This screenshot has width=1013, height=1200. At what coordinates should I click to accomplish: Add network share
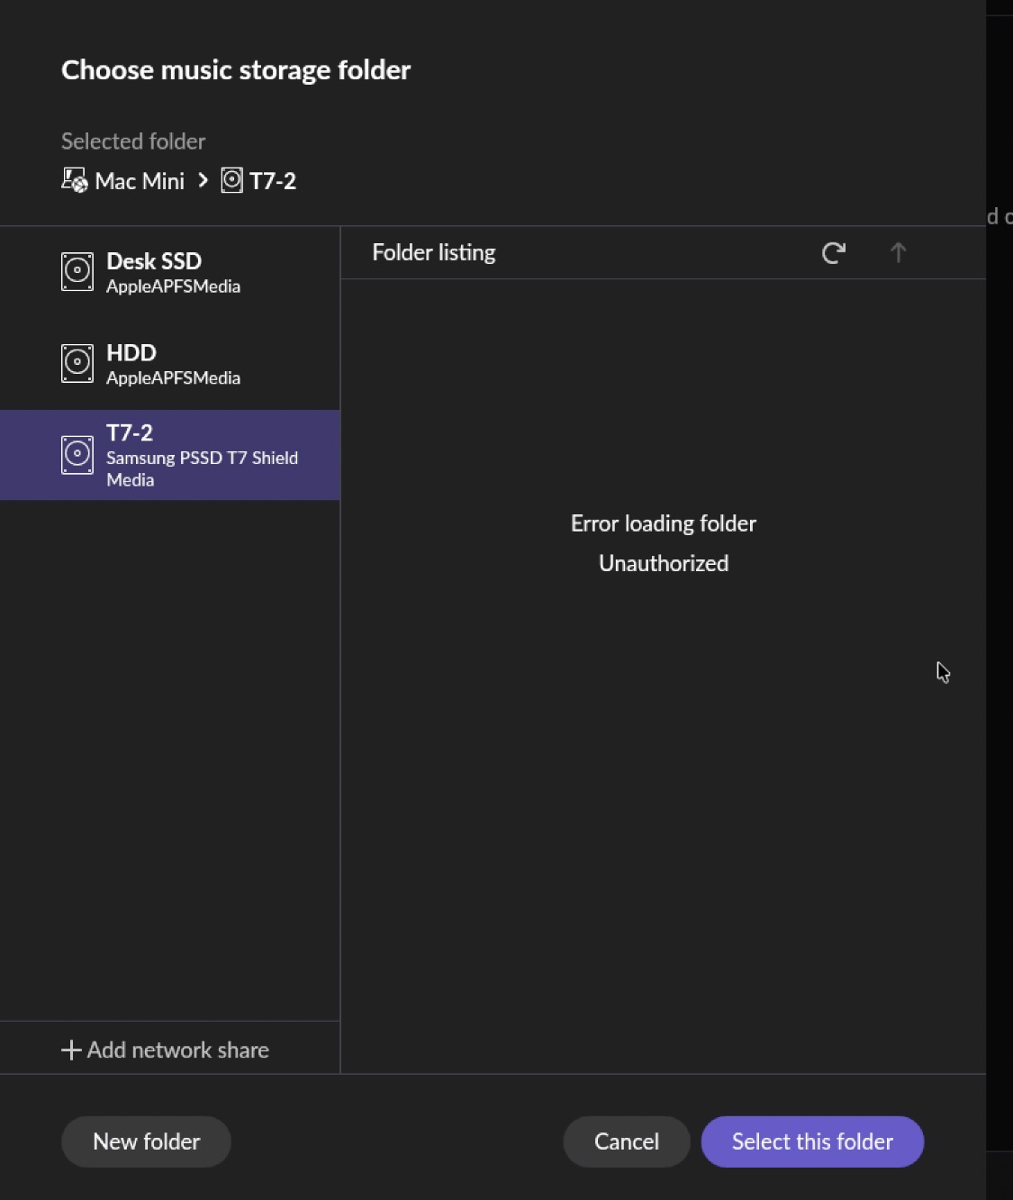click(177, 1050)
